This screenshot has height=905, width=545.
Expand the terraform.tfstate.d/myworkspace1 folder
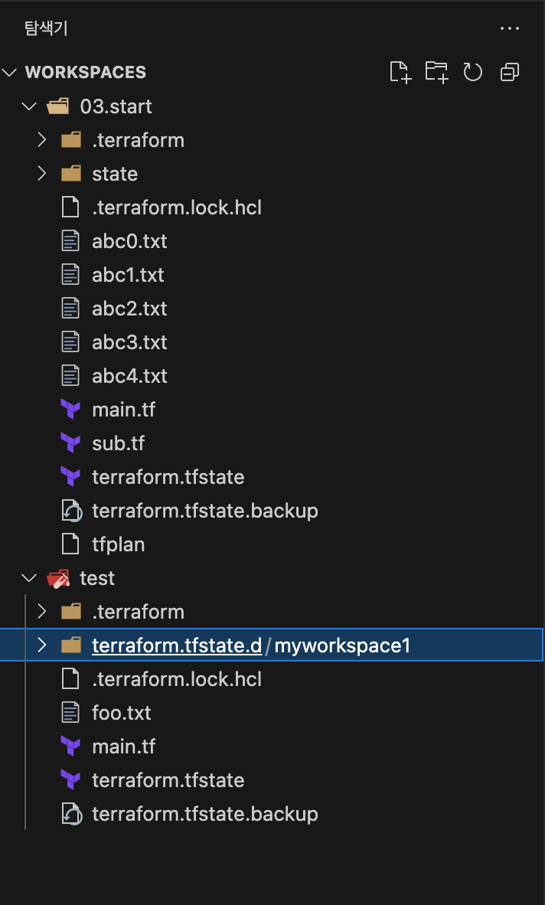41,645
